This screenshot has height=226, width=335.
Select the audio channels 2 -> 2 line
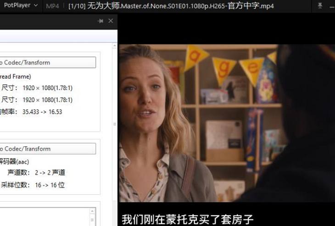pos(50,173)
